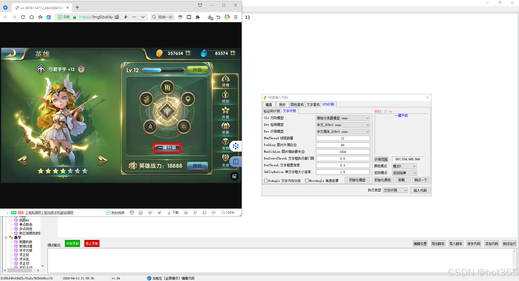Open the Cls 方向模型 dropdown
519x281 pixels.
[343, 118]
